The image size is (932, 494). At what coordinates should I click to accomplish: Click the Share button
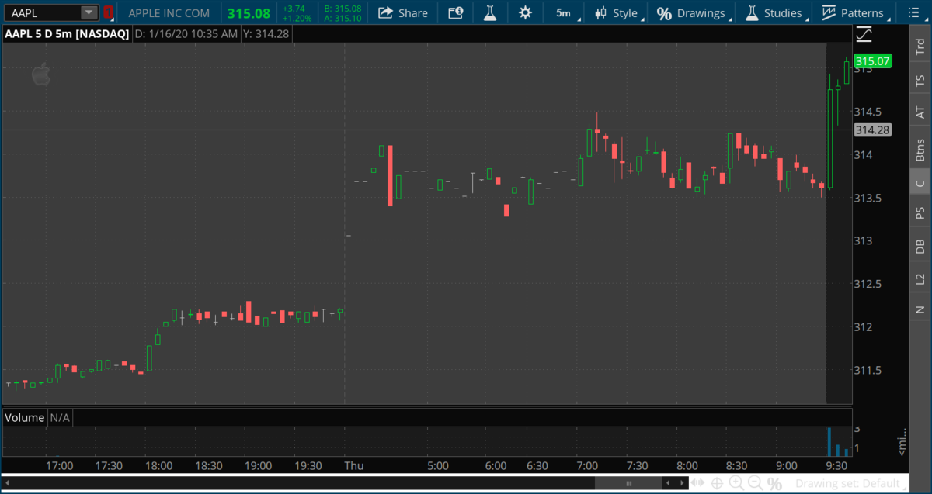point(403,12)
